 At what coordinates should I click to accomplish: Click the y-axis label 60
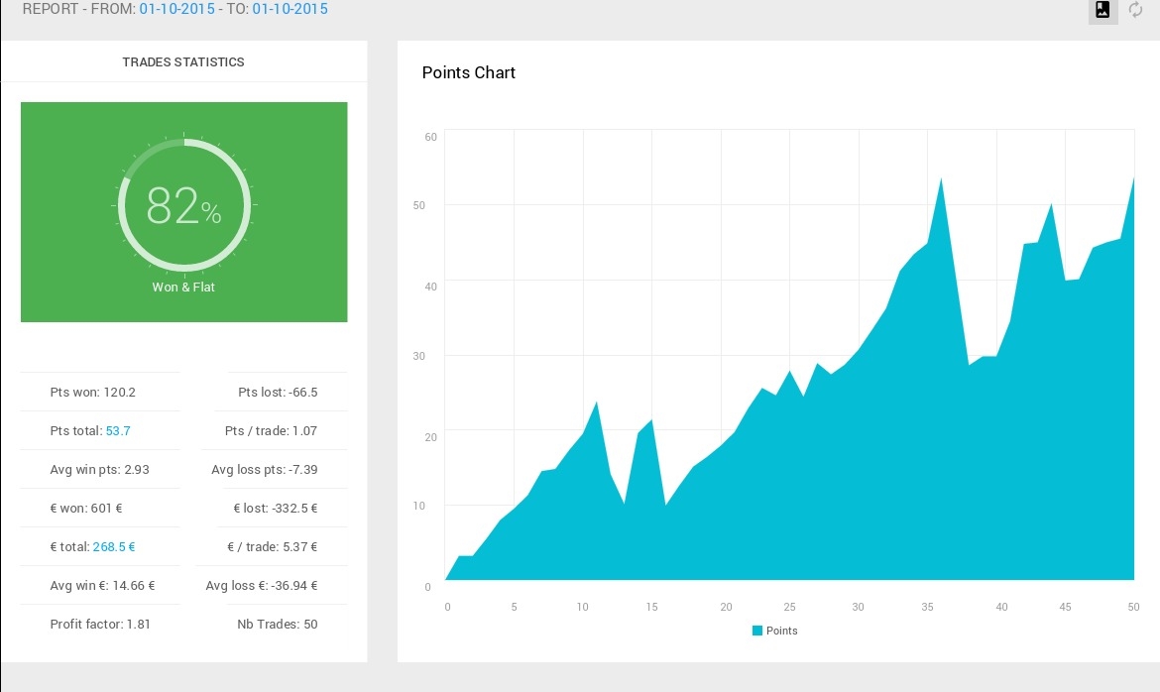(430, 137)
